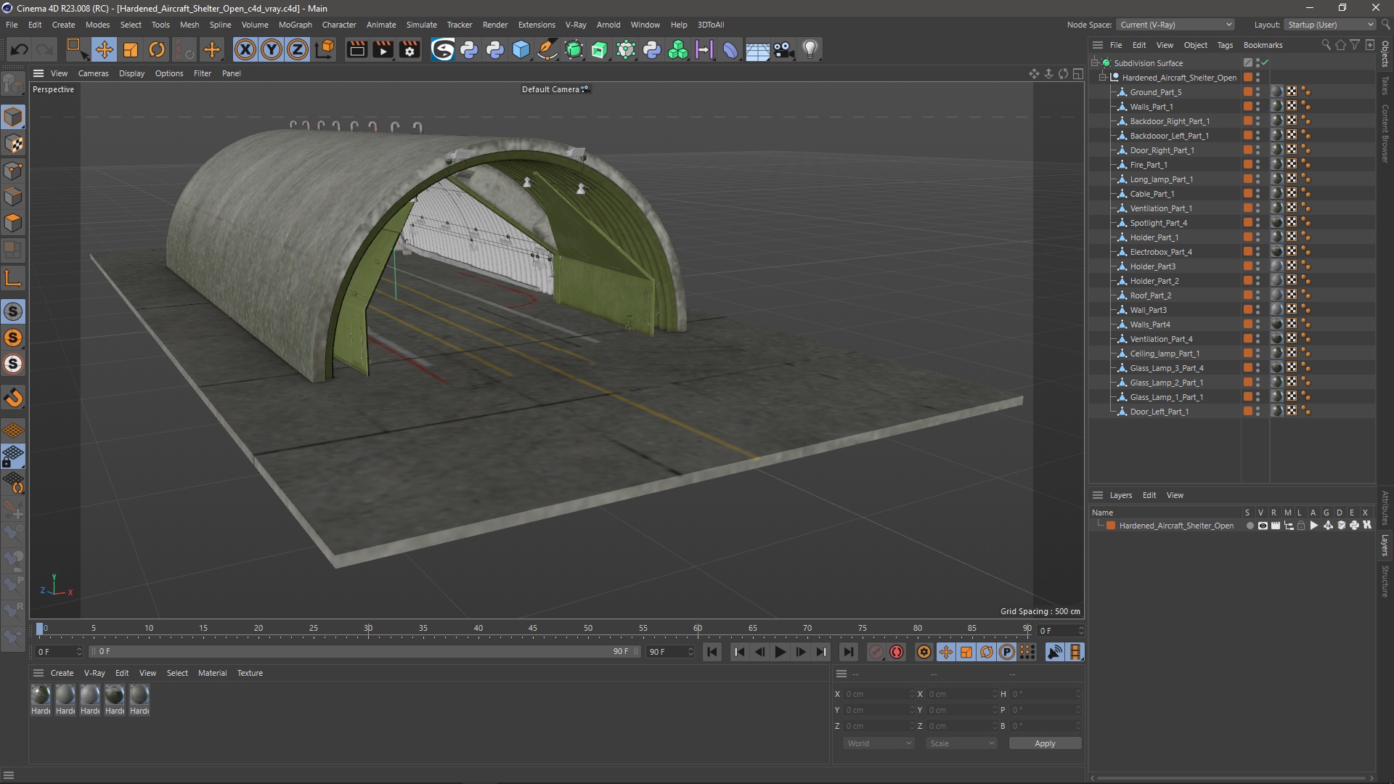Image resolution: width=1394 pixels, height=784 pixels.
Task: Toggle the Enable Snap icon
Action: tap(13, 398)
